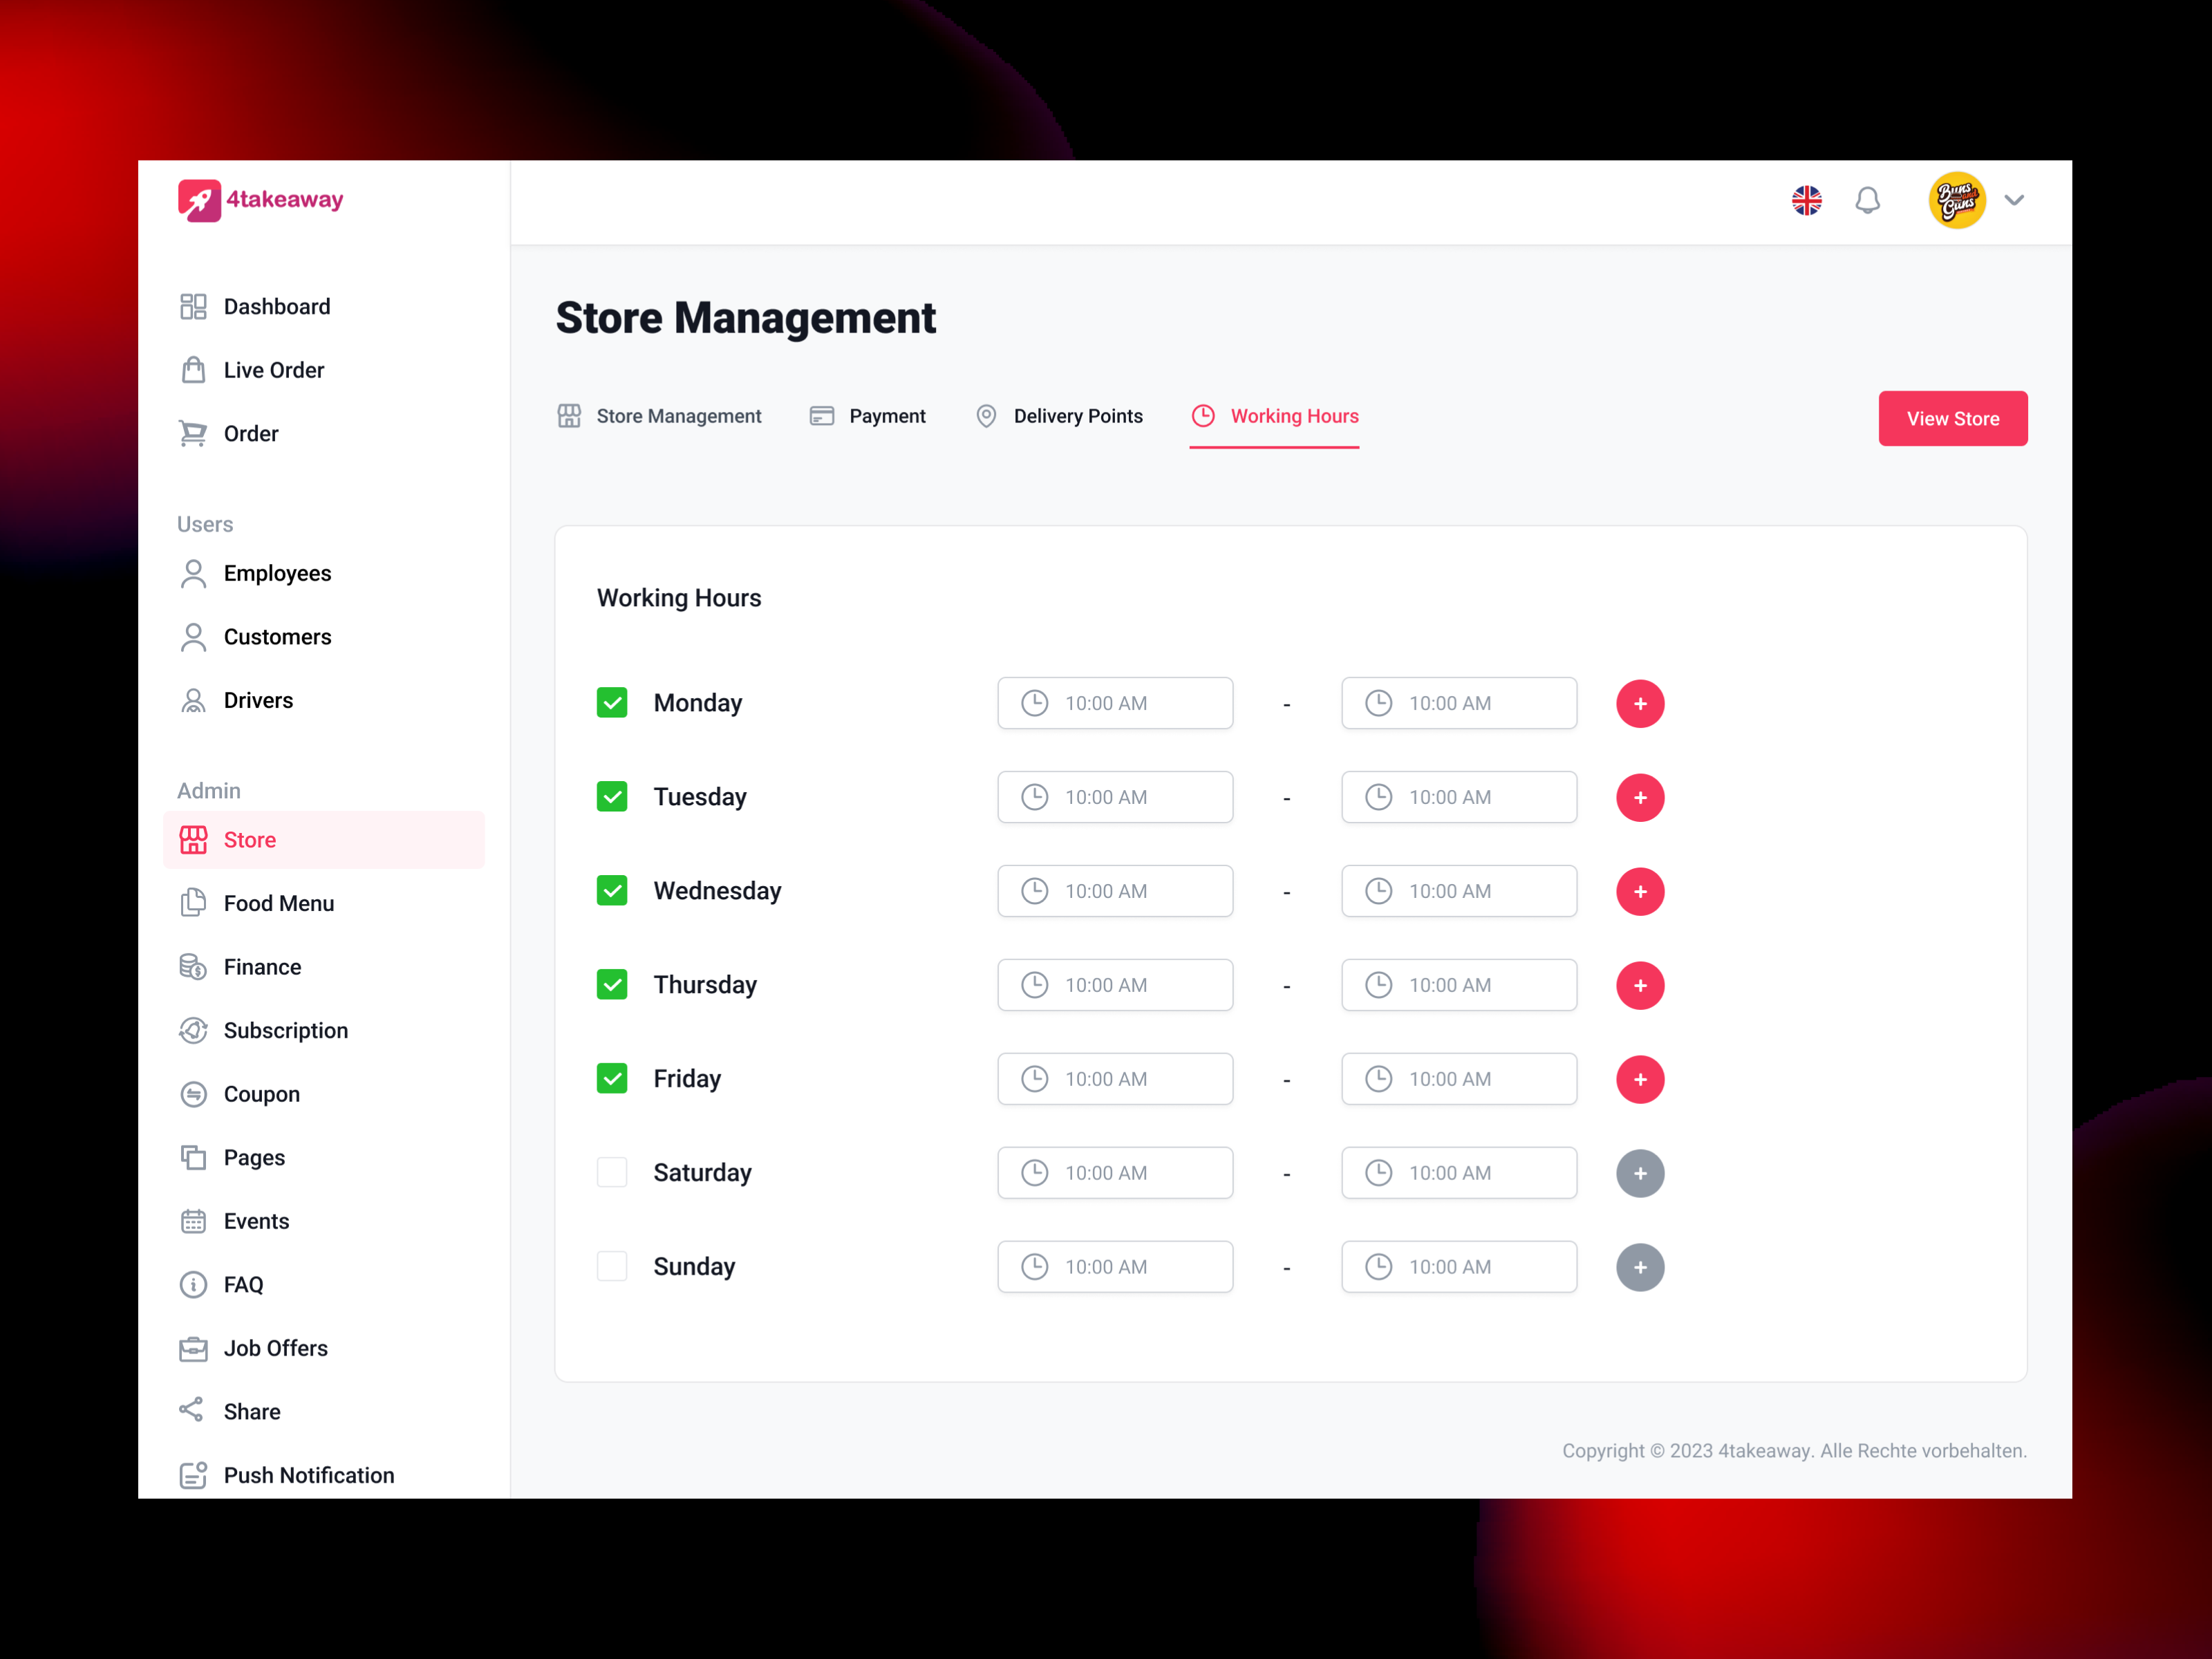2212x1659 pixels.
Task: Click the UK flag language icon
Action: [1806, 200]
